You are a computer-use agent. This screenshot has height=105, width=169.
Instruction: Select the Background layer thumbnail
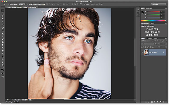pos(146,52)
